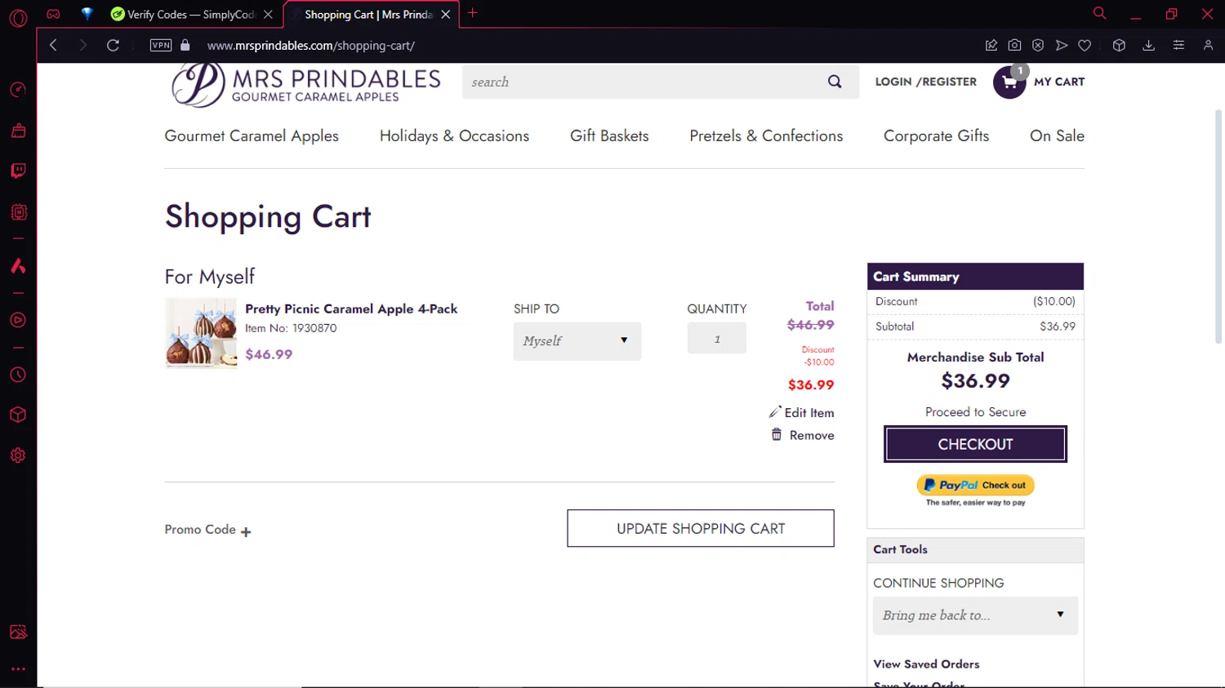The width and height of the screenshot is (1225, 688).
Task: Click the site search magnifier icon
Action: 834,82
